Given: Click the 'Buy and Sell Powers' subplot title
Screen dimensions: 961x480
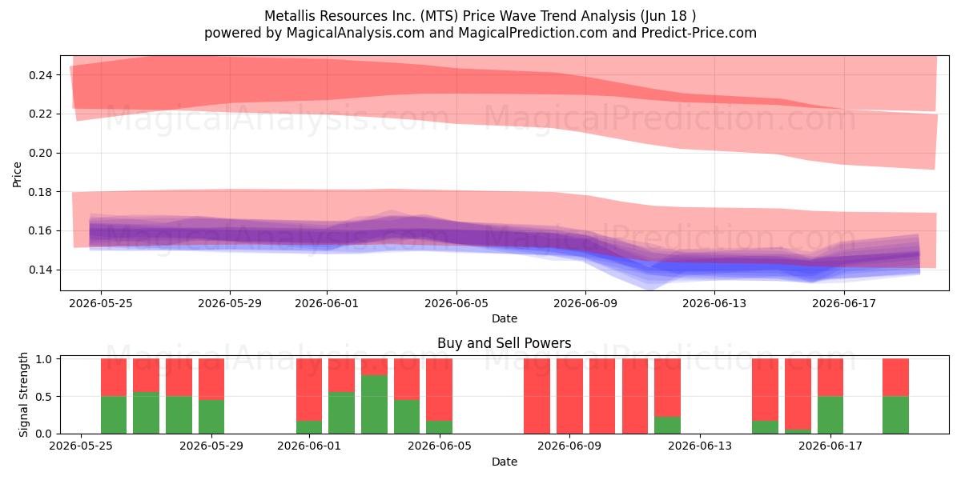Looking at the screenshot, I should pyautogui.click(x=505, y=343).
